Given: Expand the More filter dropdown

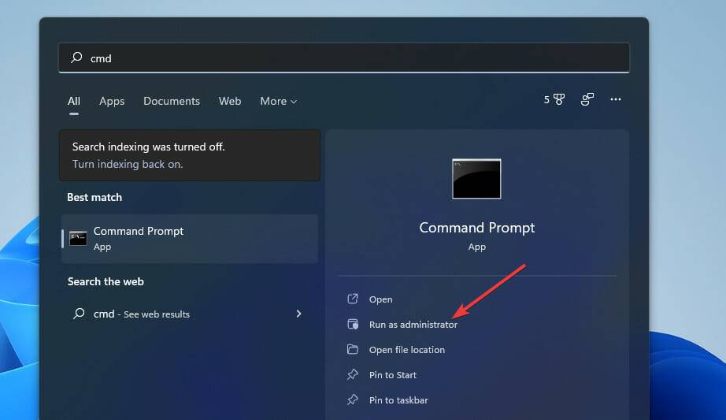Looking at the screenshot, I should click(279, 101).
